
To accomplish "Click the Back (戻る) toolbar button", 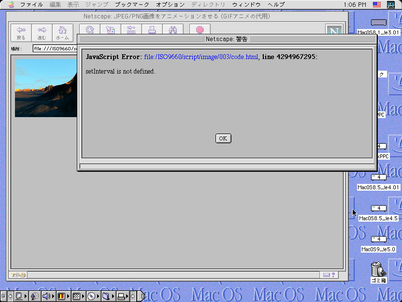I will (21, 33).
